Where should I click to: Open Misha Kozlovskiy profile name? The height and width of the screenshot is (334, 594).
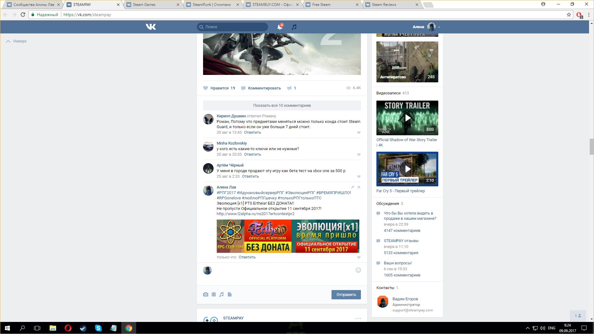pos(232,143)
